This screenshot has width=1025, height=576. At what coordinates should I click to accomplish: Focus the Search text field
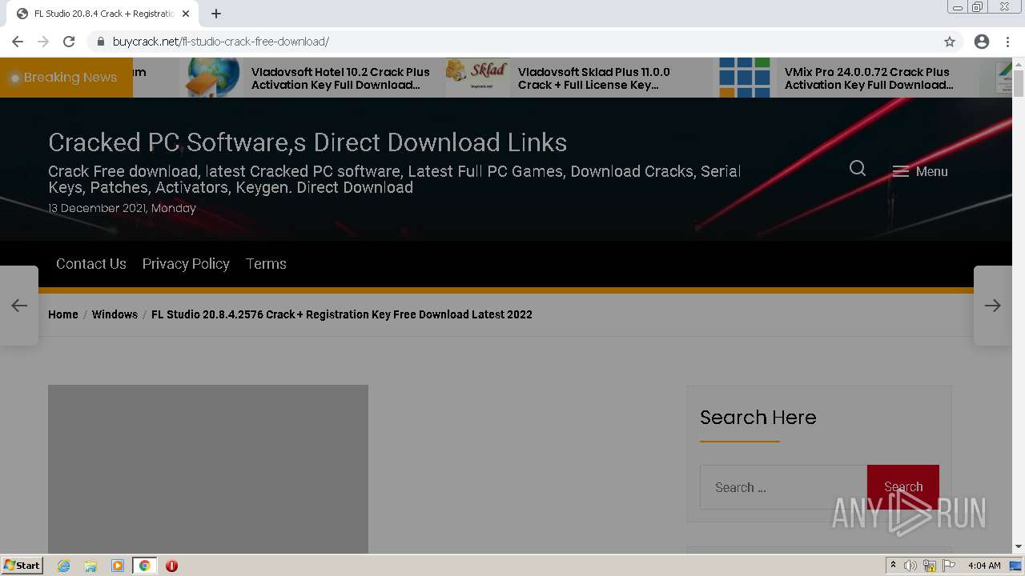(783, 487)
